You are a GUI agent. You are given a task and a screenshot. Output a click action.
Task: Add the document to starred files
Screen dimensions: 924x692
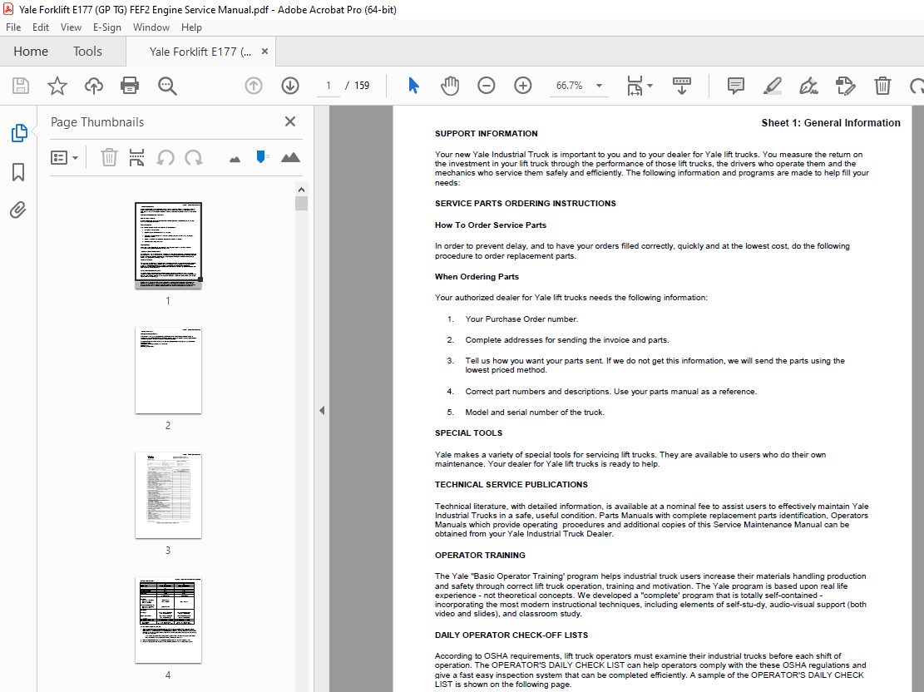pos(57,86)
